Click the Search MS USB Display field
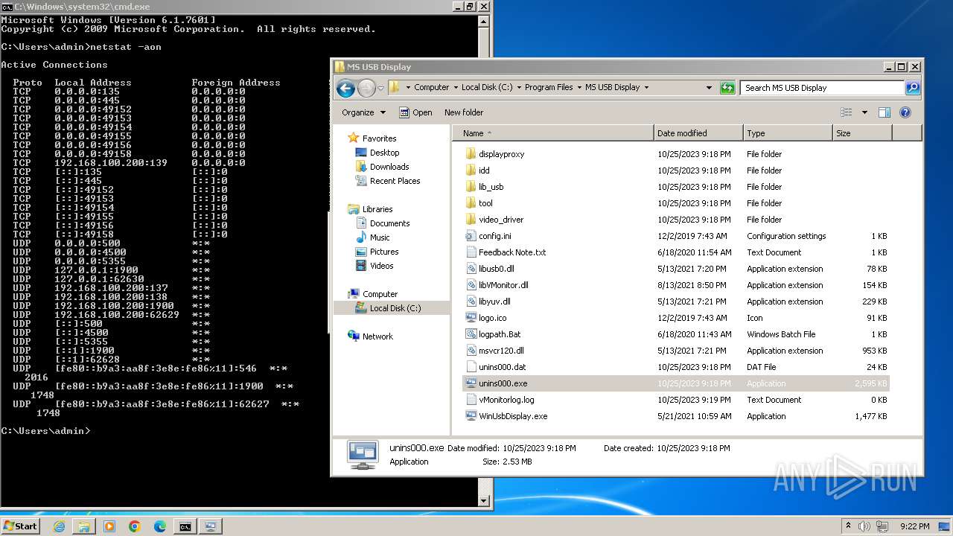This screenshot has width=953, height=536. (822, 88)
